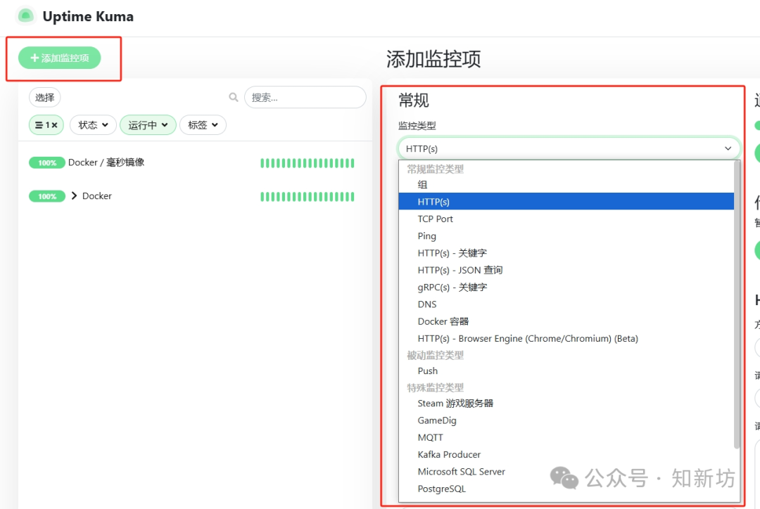760x509 pixels.
Task: Select Ping monitor type
Action: click(566, 236)
